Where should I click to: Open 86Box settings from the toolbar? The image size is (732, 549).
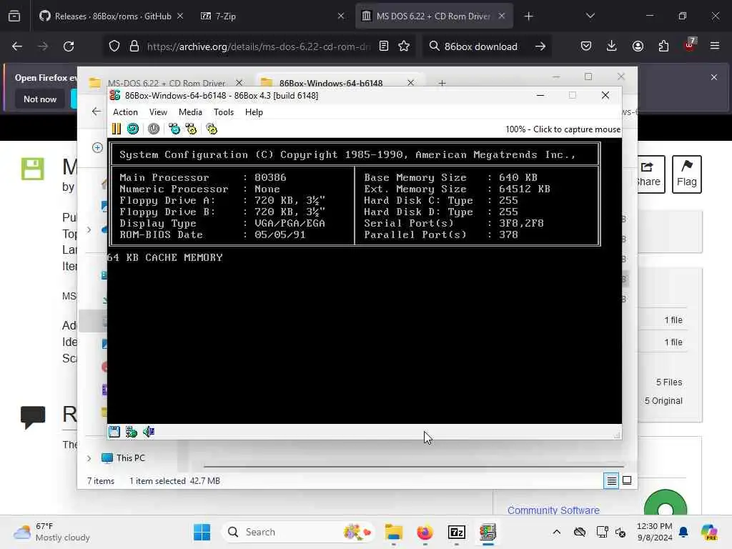pyautogui.click(x=212, y=129)
